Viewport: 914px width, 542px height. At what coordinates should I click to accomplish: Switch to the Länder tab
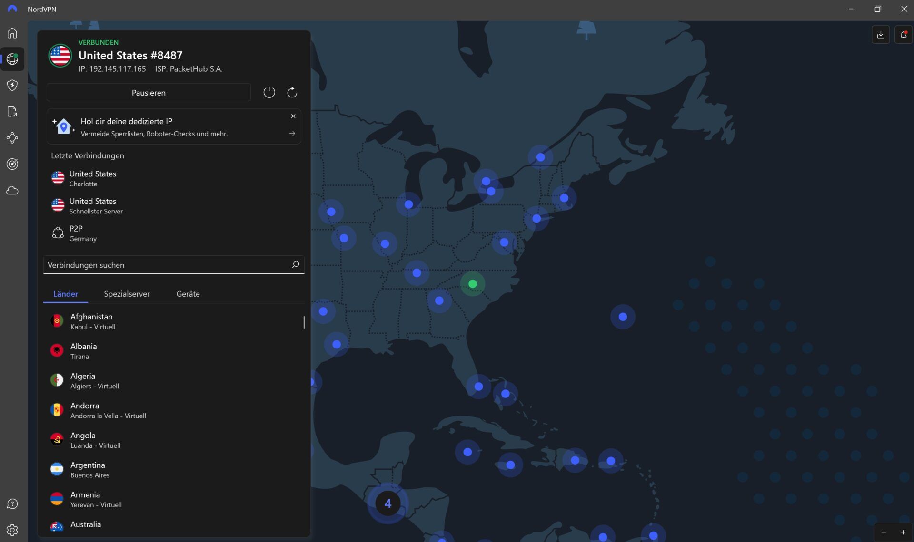tap(66, 294)
